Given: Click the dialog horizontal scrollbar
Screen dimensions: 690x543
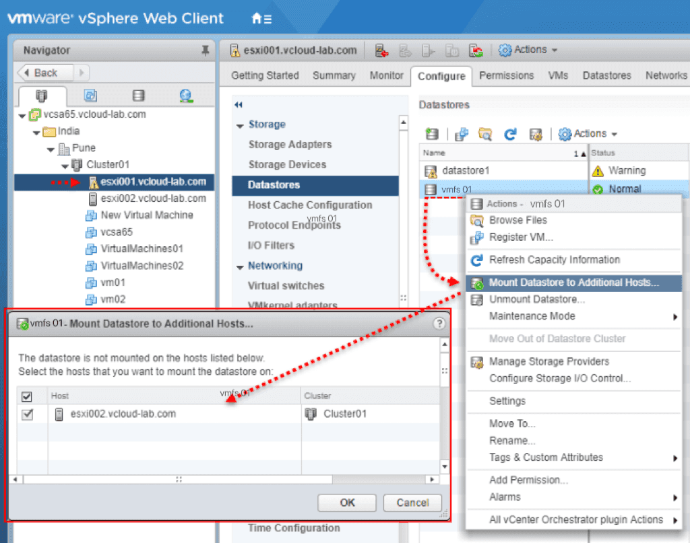Looking at the screenshot, I should [178, 479].
